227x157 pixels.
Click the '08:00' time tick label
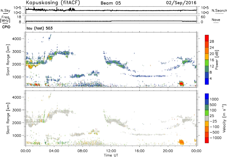83,151
